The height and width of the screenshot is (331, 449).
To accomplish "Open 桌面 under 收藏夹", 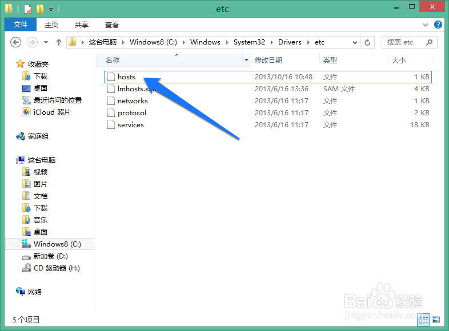I will [x=35, y=88].
